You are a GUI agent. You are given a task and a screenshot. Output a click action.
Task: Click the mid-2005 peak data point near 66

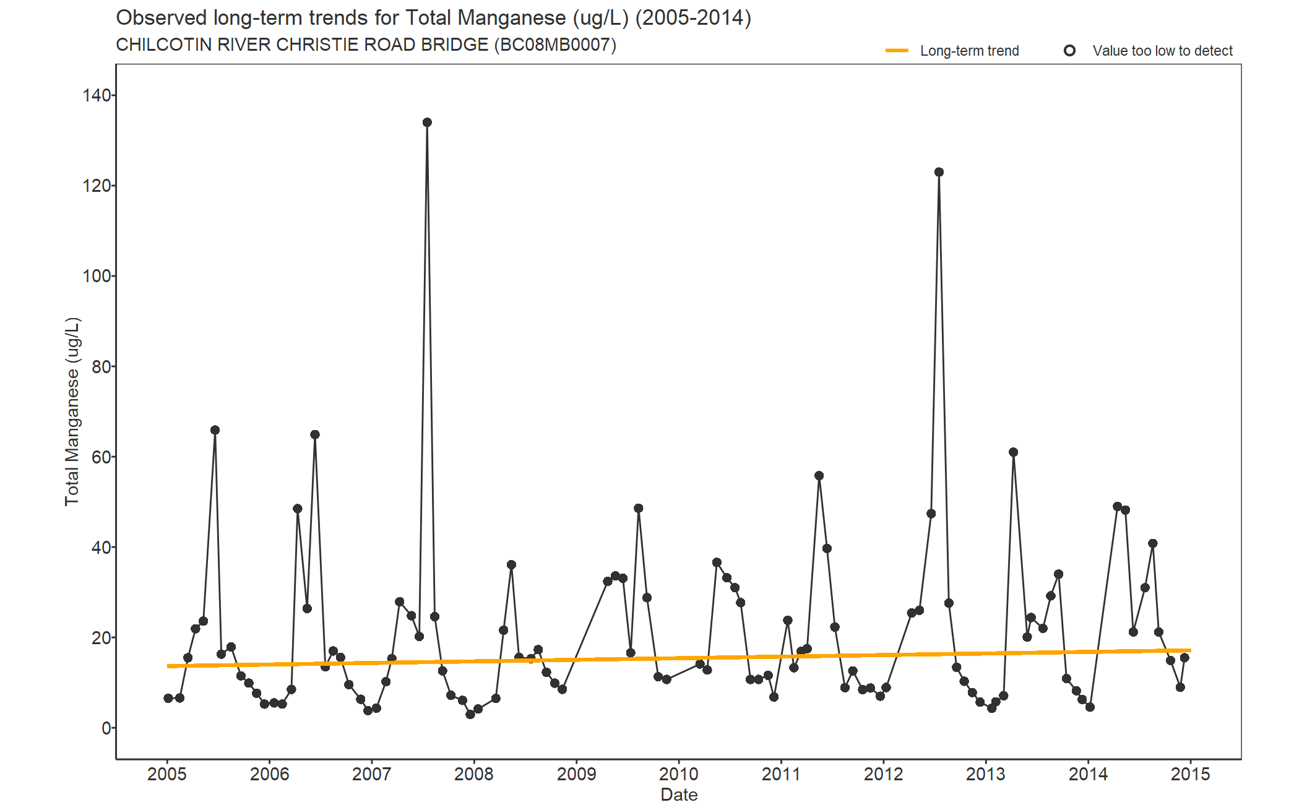[215, 430]
